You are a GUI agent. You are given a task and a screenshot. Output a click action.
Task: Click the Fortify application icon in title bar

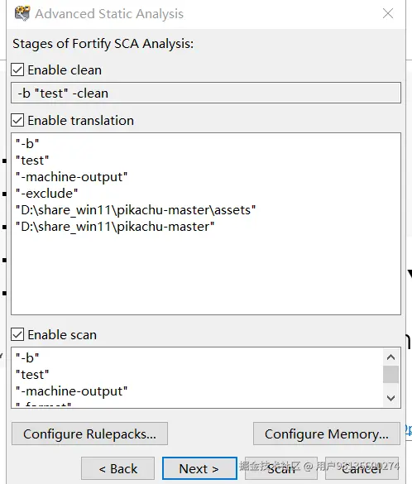click(x=22, y=13)
